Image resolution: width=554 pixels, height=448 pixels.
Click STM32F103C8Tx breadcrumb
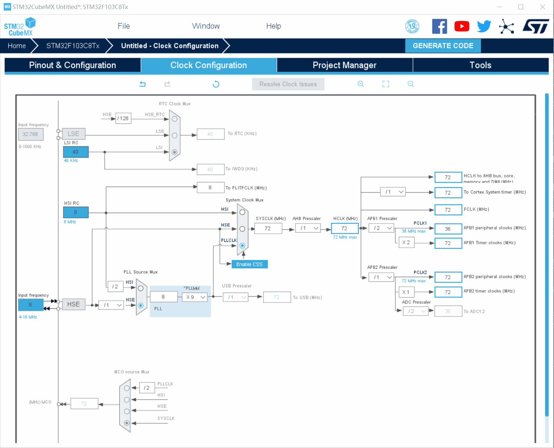click(x=73, y=46)
